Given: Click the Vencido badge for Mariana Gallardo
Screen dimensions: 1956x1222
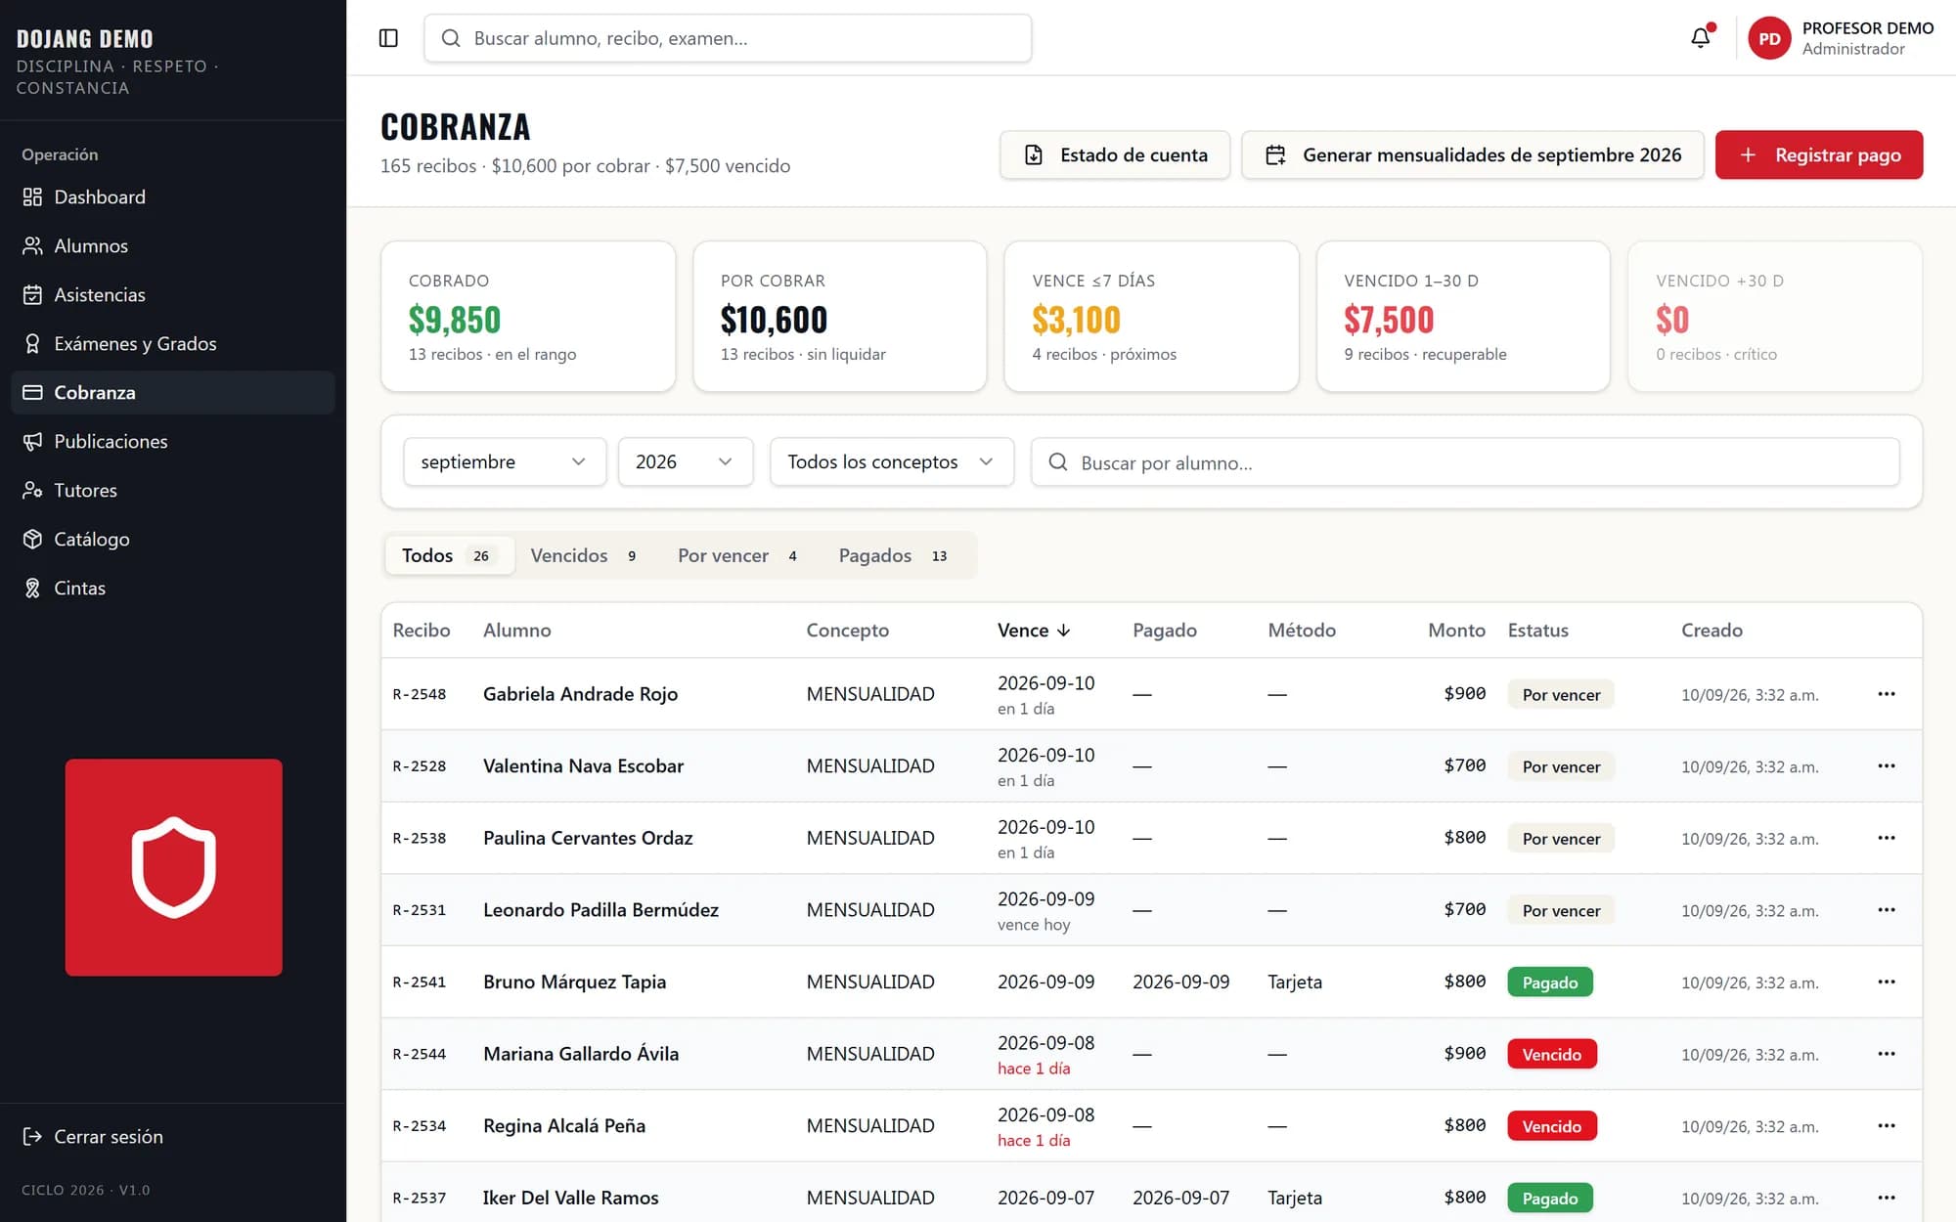Looking at the screenshot, I should (1552, 1054).
